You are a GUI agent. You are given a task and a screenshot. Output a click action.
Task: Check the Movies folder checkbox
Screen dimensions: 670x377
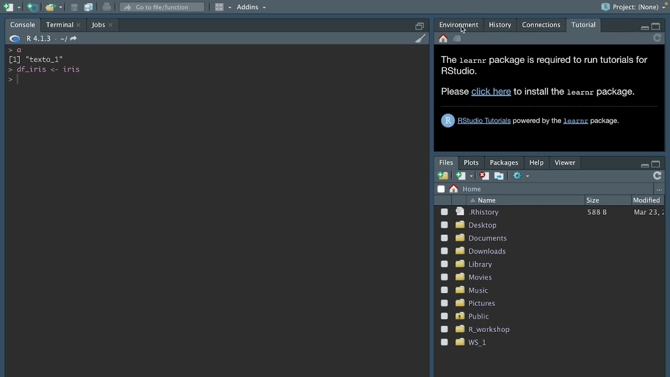(444, 278)
